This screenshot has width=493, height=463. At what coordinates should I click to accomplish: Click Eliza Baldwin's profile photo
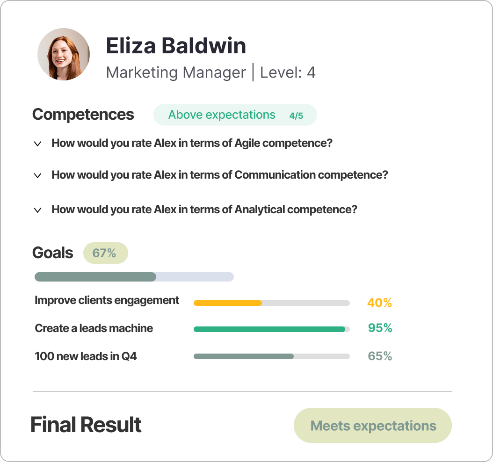click(63, 54)
